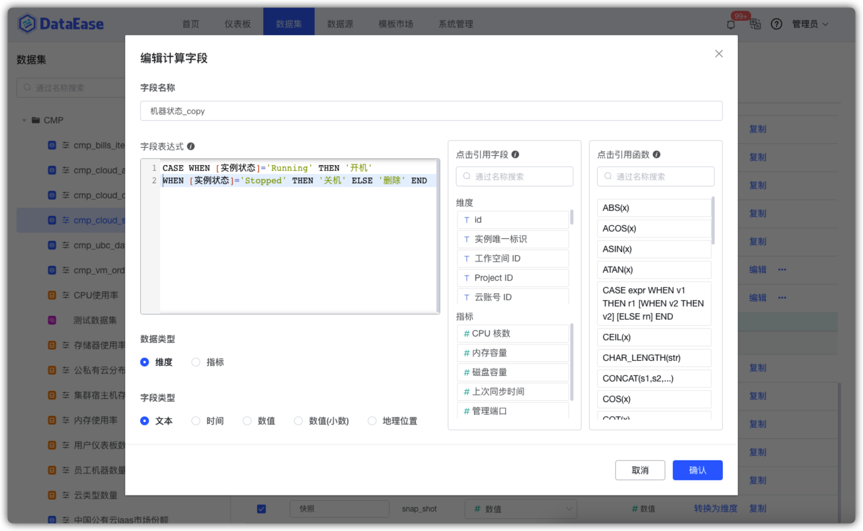Check the checkbox in 快照 row
The width and height of the screenshot is (863, 531).
tap(261, 509)
